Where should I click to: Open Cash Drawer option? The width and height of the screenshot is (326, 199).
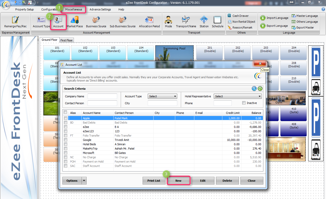point(238,16)
